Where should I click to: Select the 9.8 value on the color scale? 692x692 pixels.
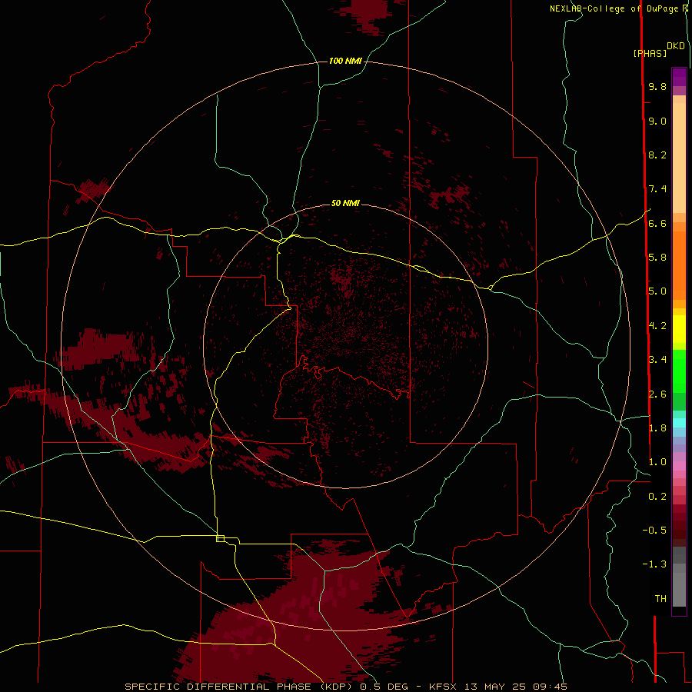pos(657,86)
